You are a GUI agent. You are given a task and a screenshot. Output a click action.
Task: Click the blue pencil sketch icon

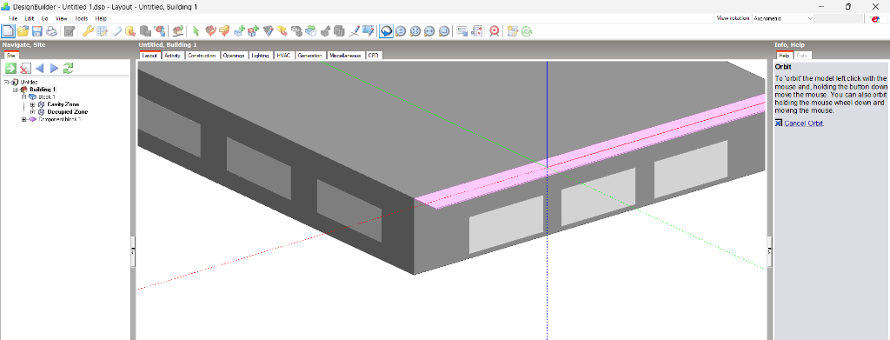coord(355,30)
